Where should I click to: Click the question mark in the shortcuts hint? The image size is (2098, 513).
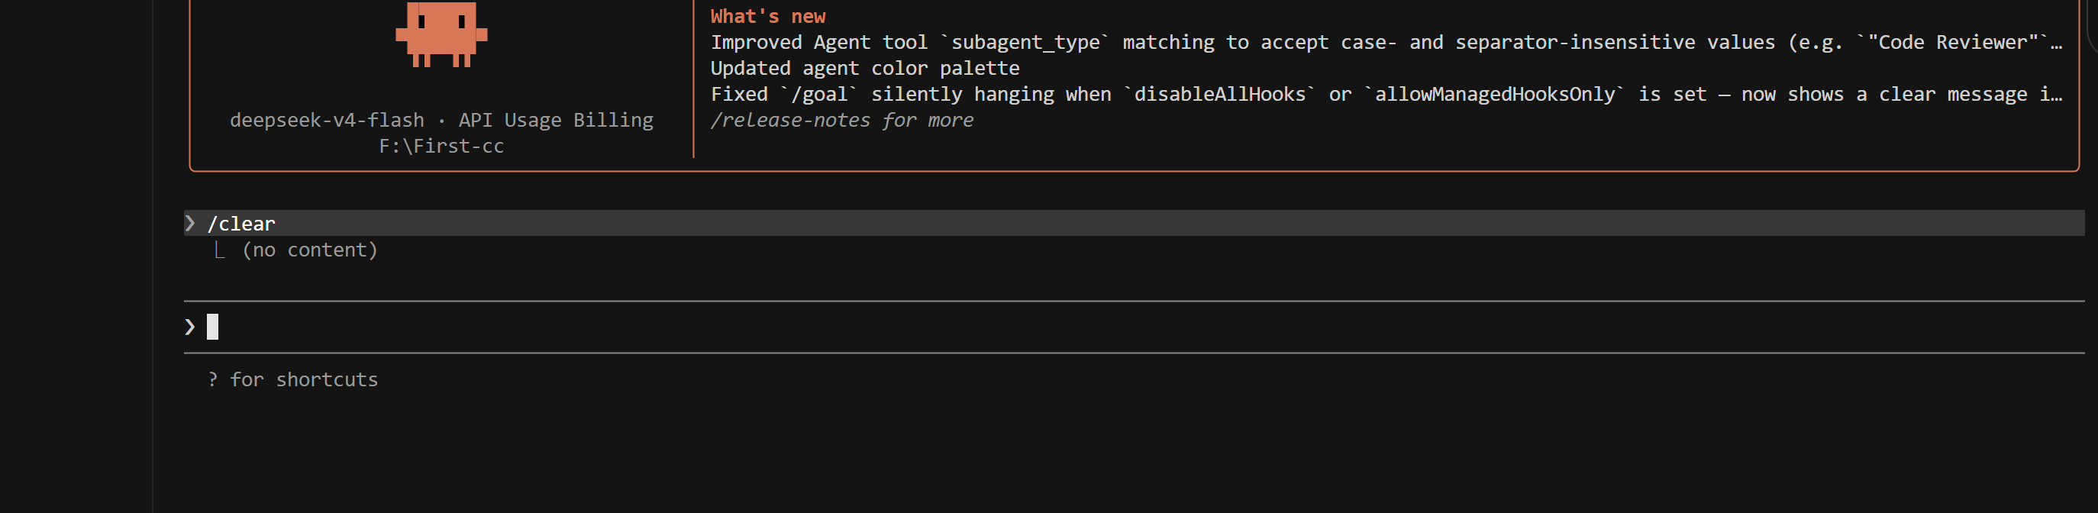tap(212, 379)
